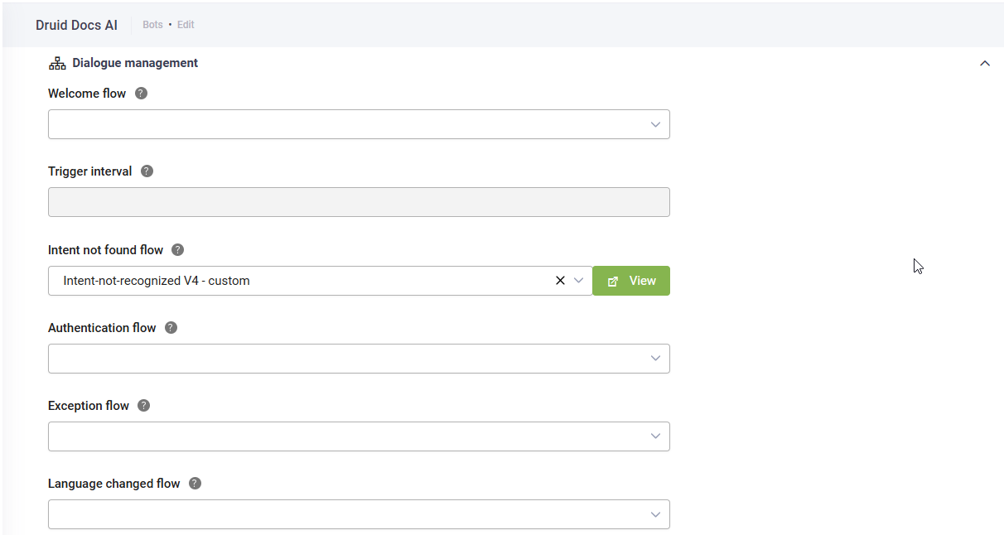Click the Welcome flow help icon
The image size is (1004, 535).
(141, 94)
